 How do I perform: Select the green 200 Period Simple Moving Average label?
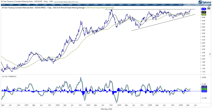pos(99,8)
